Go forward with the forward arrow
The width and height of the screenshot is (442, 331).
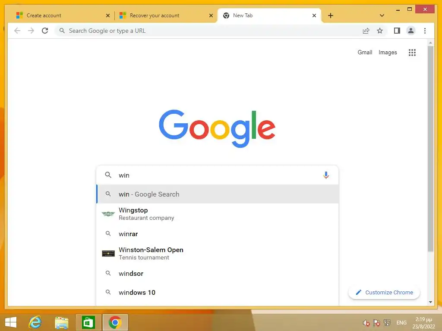(31, 31)
